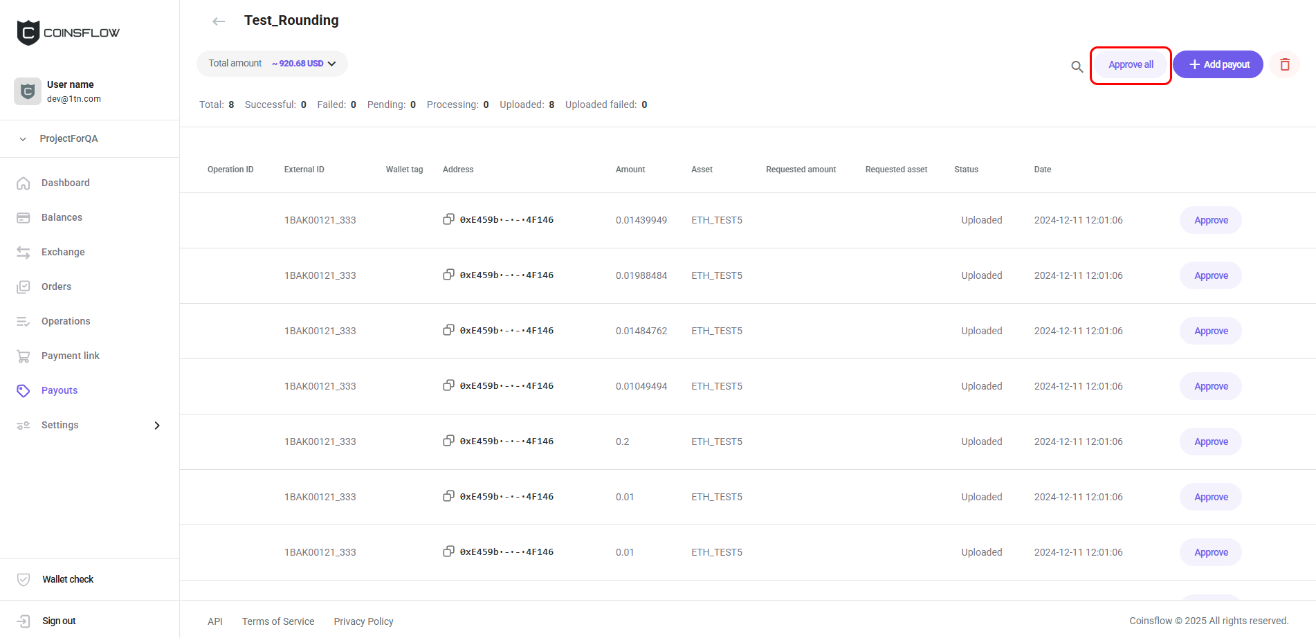Sort by the Amount column header
This screenshot has height=638, width=1316.
(x=630, y=170)
